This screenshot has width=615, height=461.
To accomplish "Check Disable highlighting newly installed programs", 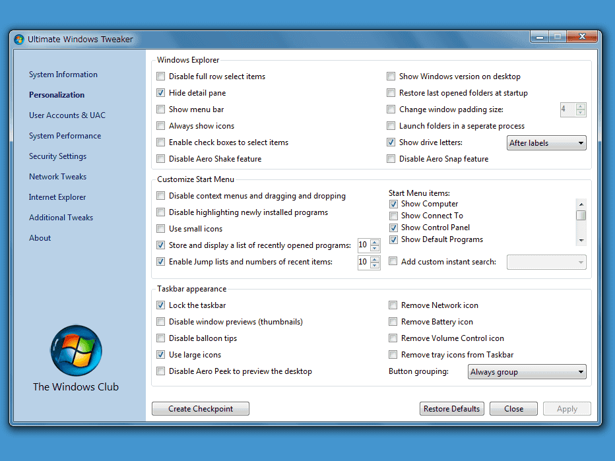I will pyautogui.click(x=160, y=212).
